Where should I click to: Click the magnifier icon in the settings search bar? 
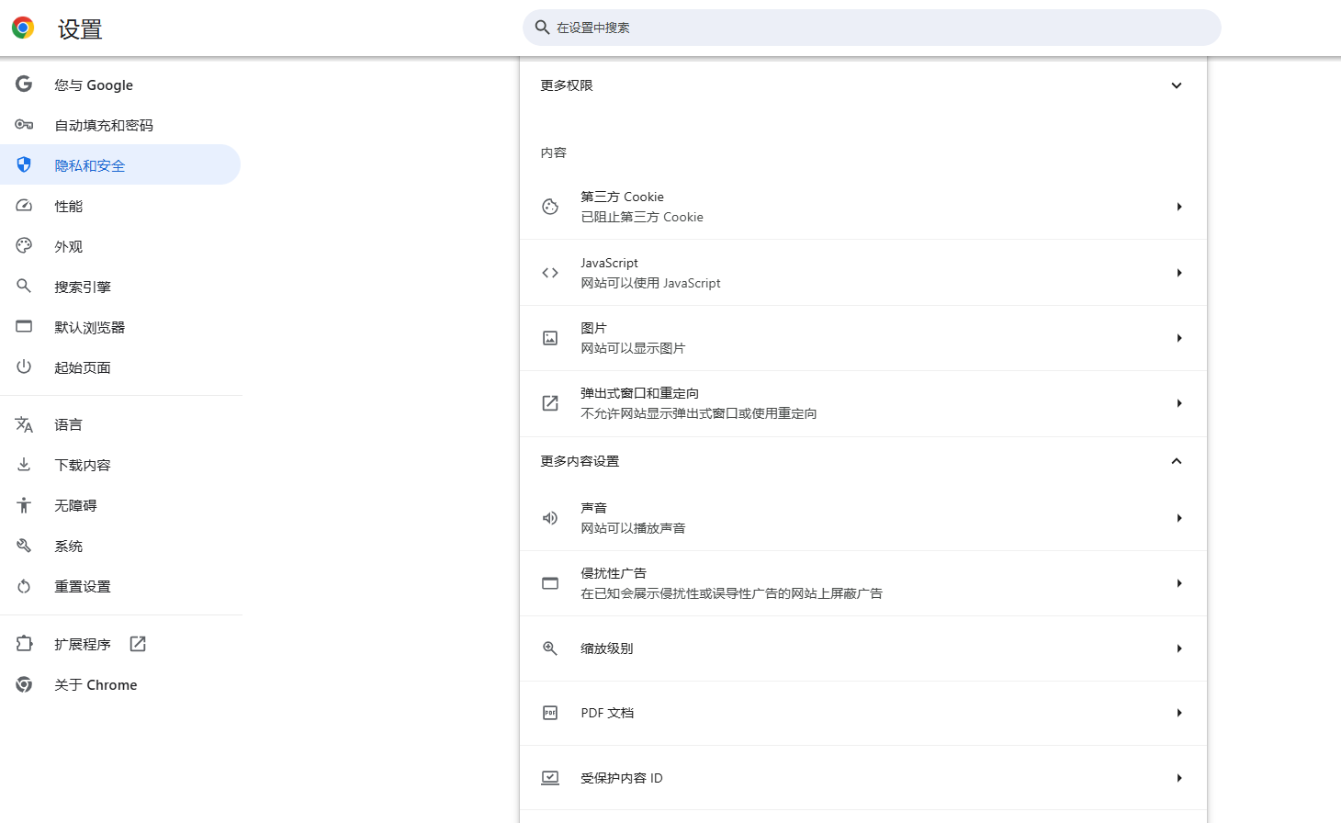[543, 28]
